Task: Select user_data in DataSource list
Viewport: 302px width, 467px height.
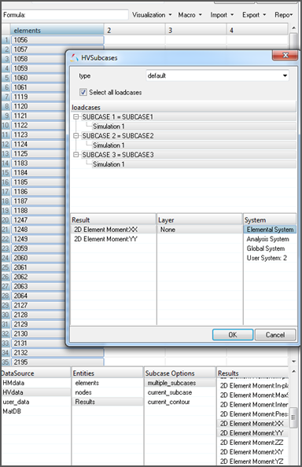Action: point(35,402)
